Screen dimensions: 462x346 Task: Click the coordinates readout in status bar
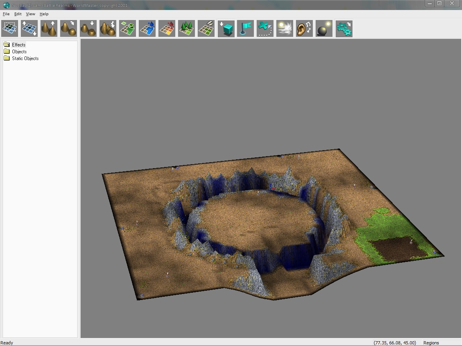coord(395,343)
